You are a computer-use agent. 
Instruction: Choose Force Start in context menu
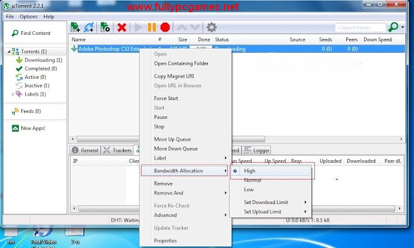pyautogui.click(x=166, y=98)
